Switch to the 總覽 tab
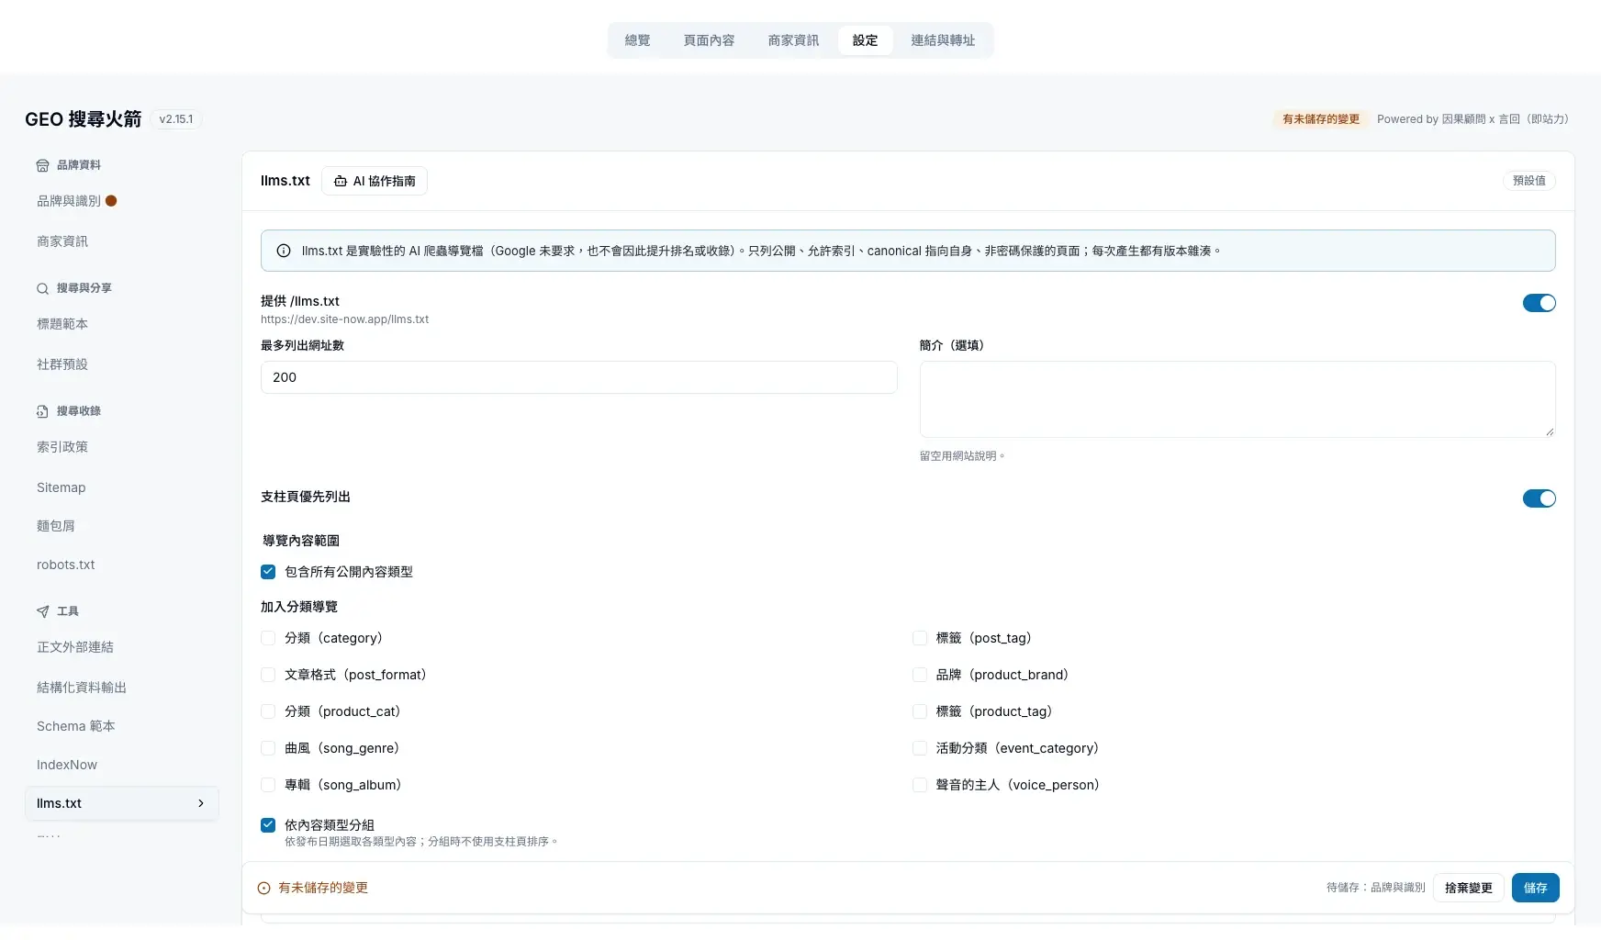Image resolution: width=1601 pixels, height=940 pixels. pyautogui.click(x=637, y=40)
